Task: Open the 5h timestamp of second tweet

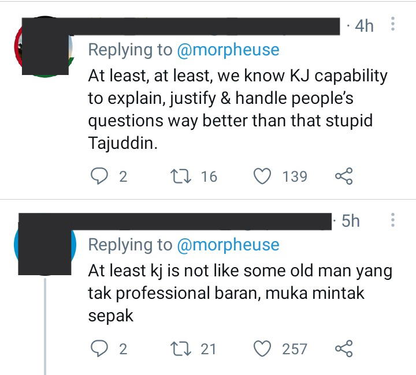Action: point(351,220)
